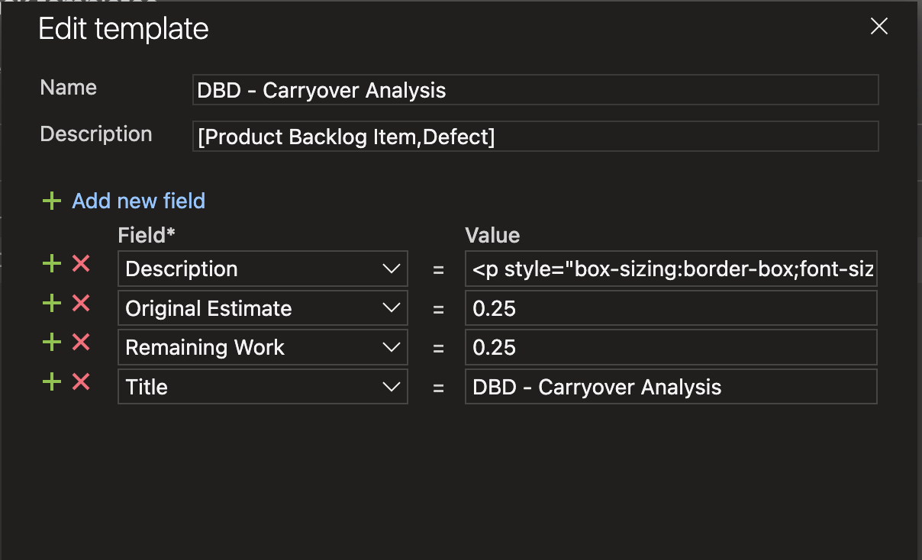Remove the Description field row
The height and width of the screenshot is (560, 922).
pos(81,264)
